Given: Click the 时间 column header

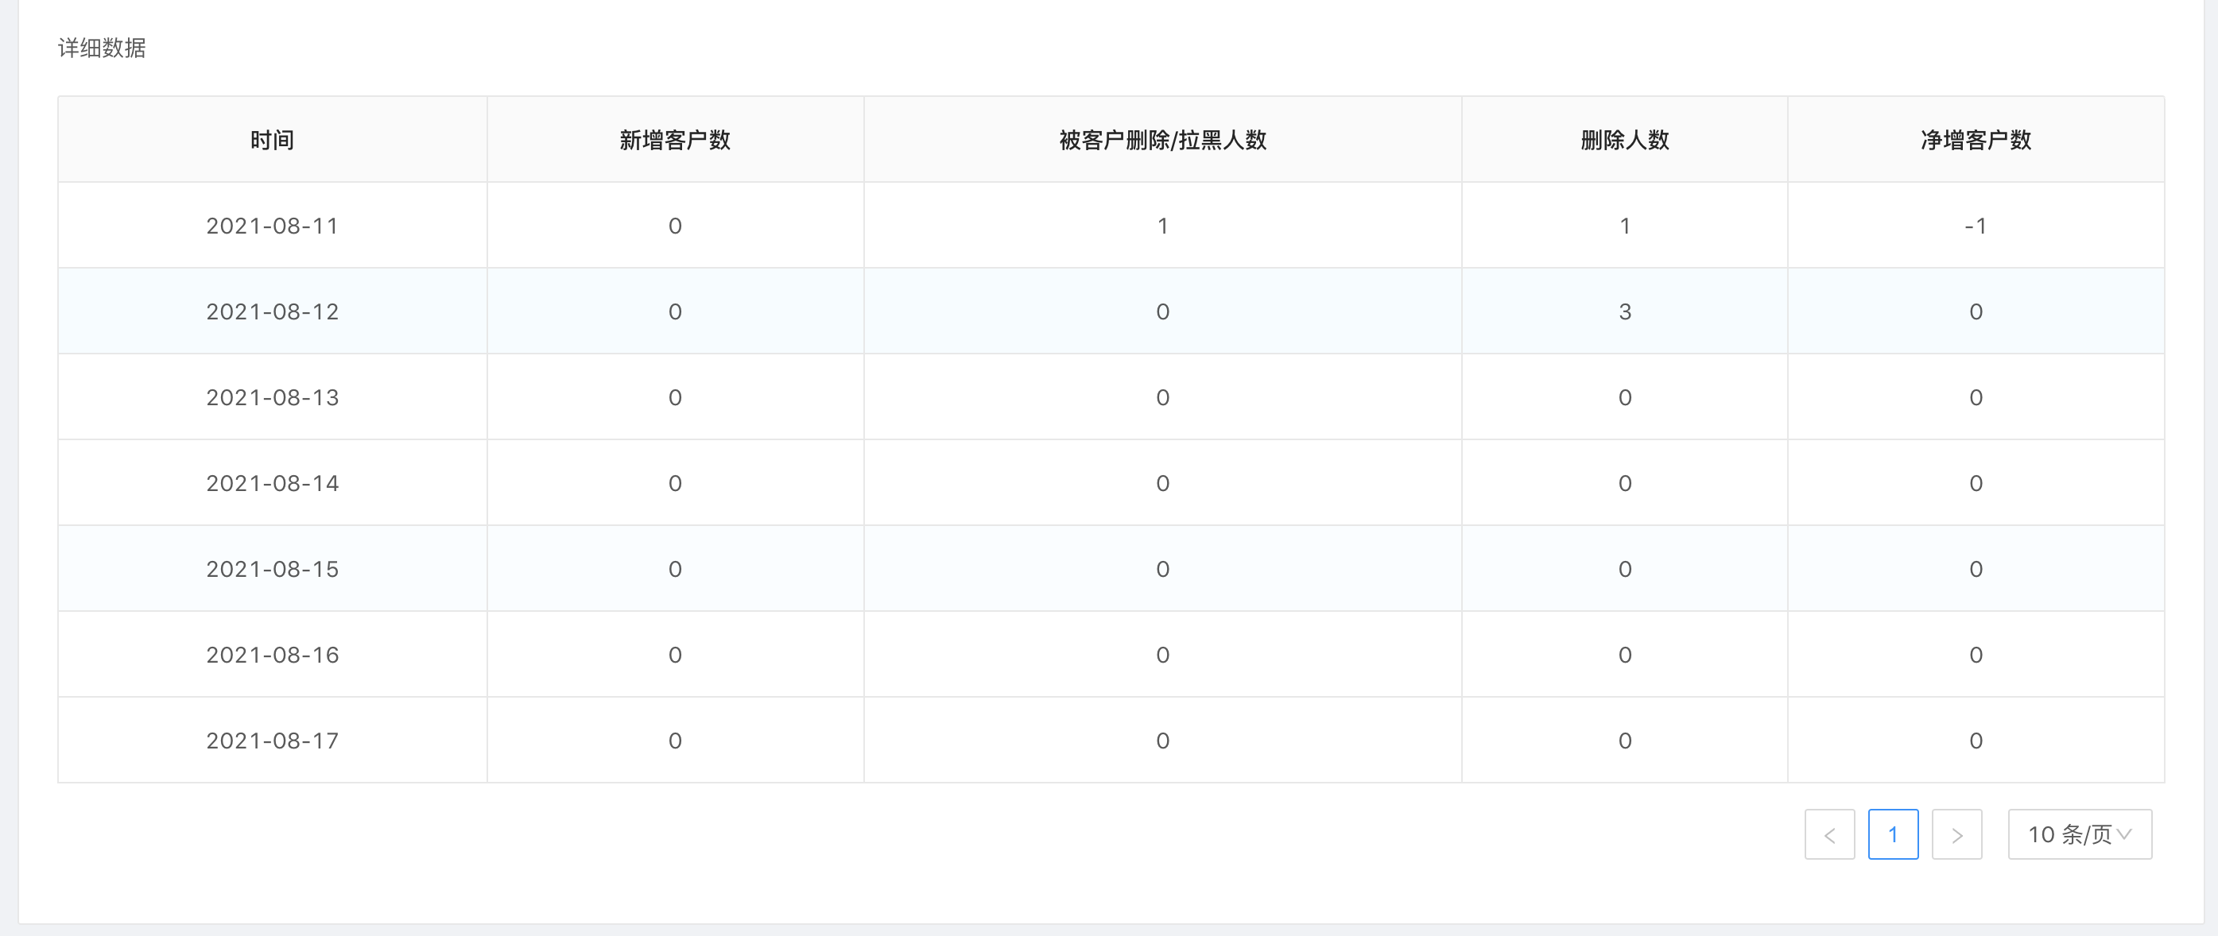Looking at the screenshot, I should coord(272,140).
